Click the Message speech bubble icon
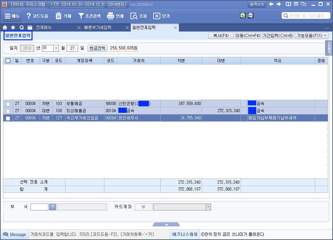This screenshot has height=240, width=333. [6, 234]
